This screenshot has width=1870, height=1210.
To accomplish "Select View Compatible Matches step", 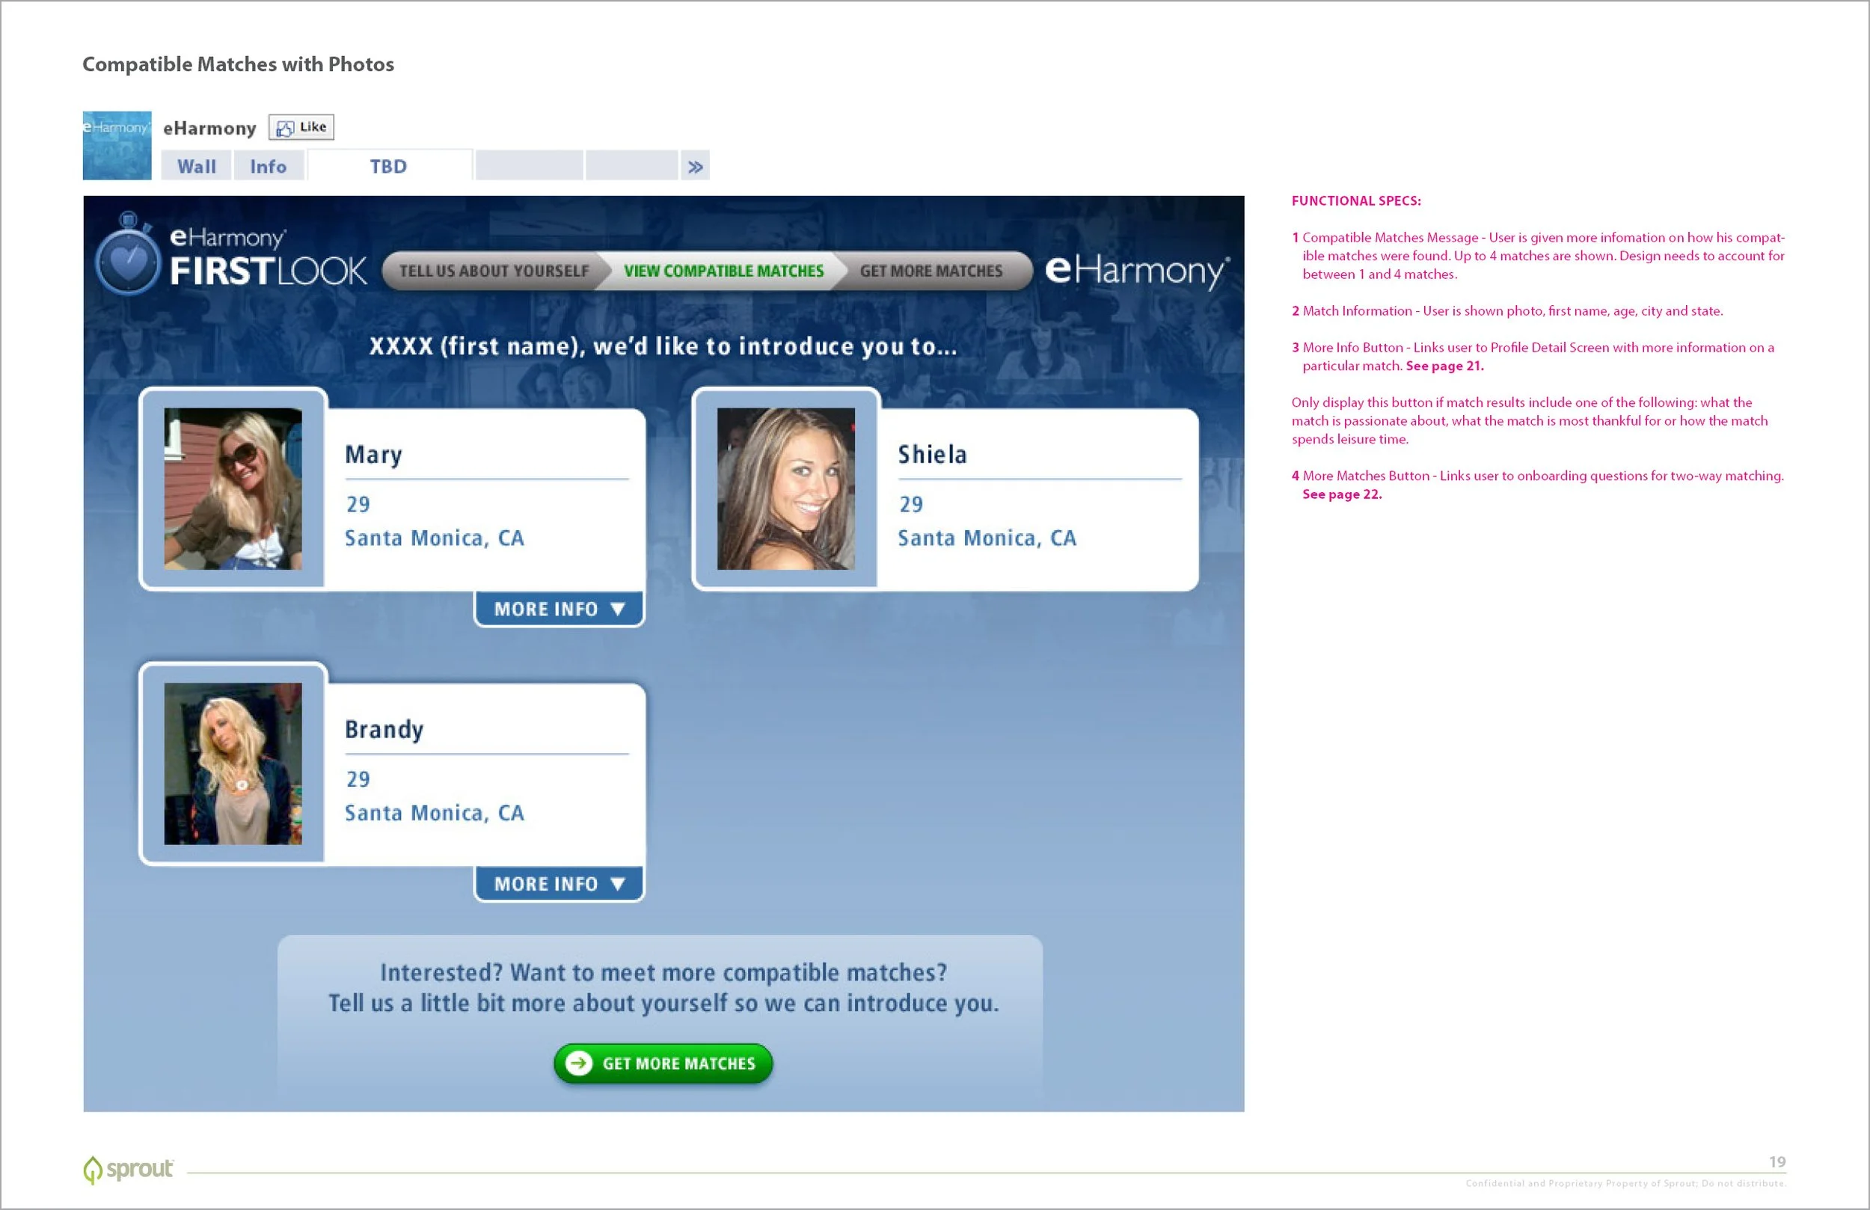I will [x=723, y=271].
